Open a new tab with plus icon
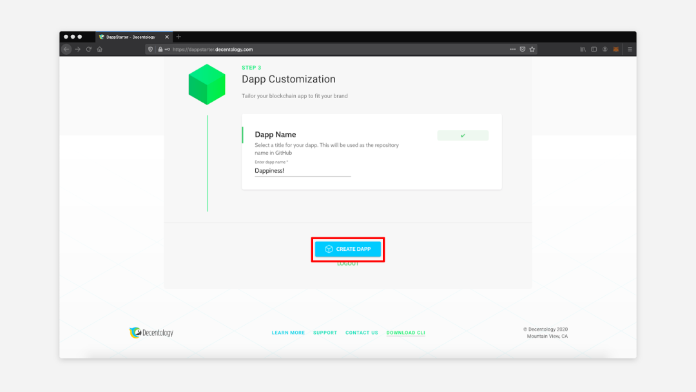The height and width of the screenshot is (392, 696). coord(179,37)
